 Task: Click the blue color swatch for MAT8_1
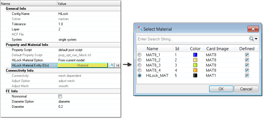[x=196, y=55]
